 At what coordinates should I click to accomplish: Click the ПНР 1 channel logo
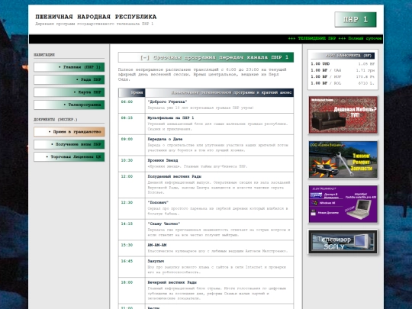[x=356, y=19]
